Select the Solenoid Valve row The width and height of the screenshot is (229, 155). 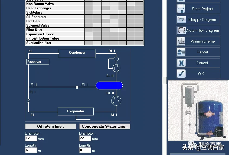click(x=84, y=25)
